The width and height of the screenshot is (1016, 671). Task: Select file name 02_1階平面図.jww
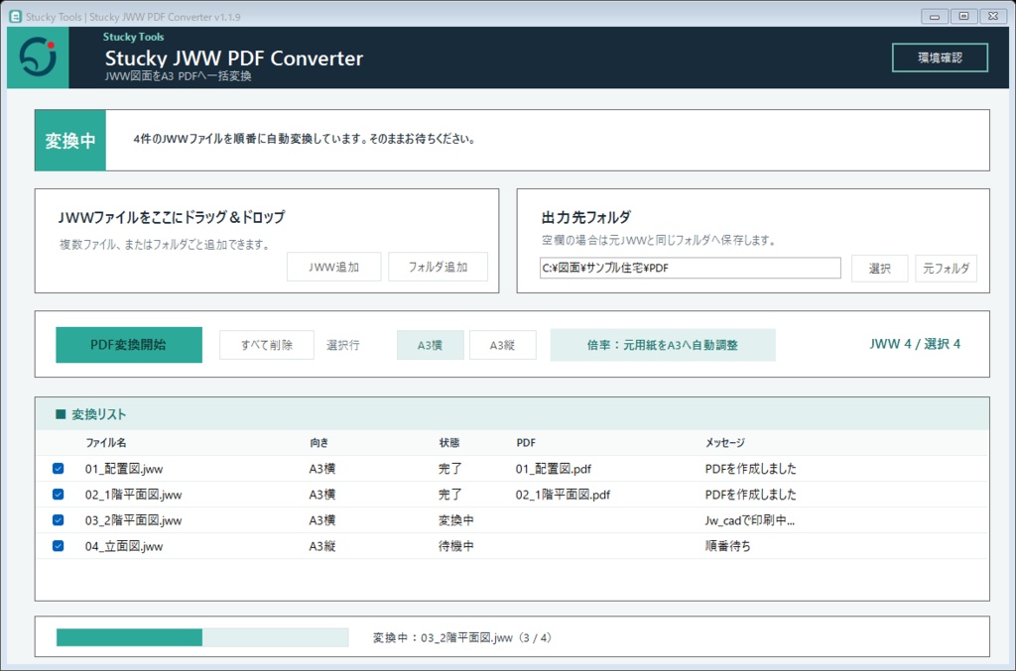click(134, 495)
